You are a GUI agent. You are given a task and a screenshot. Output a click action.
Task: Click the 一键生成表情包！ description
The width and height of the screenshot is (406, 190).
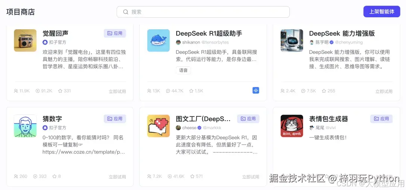click(x=328, y=138)
